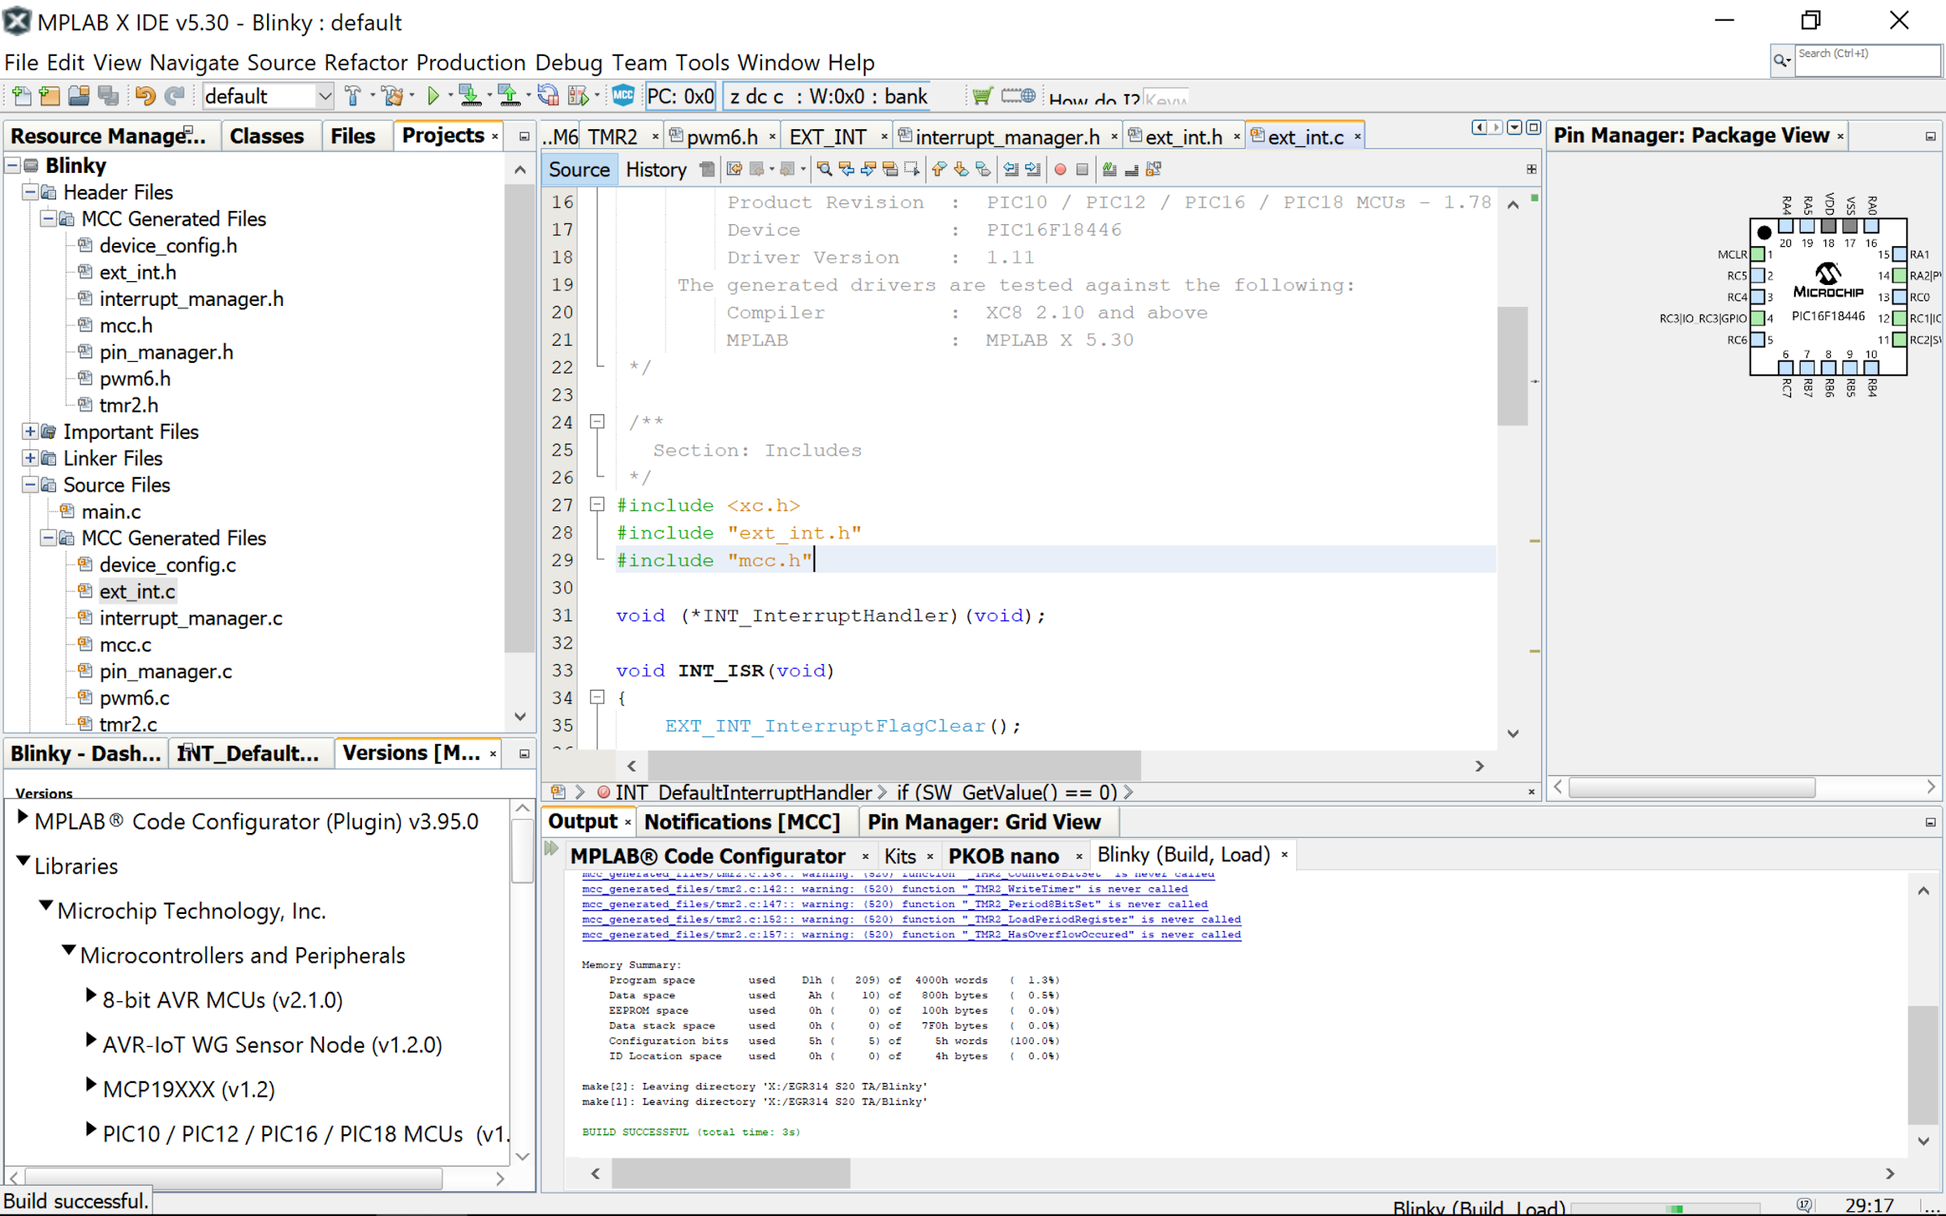Click the Comment lines icon

[1110, 170]
